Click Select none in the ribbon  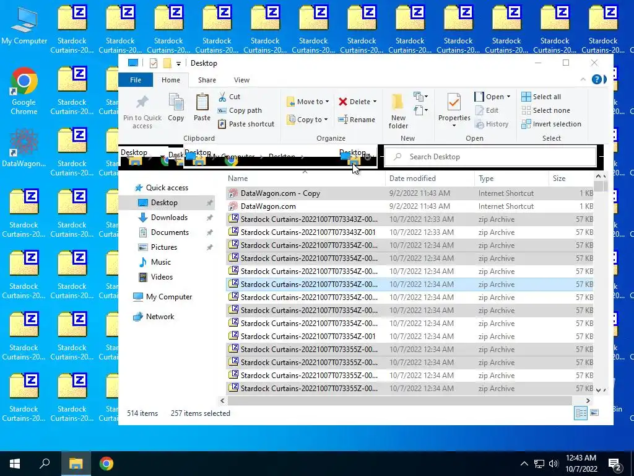click(546, 110)
